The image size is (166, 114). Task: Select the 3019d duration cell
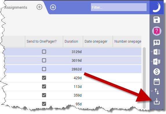73,60
